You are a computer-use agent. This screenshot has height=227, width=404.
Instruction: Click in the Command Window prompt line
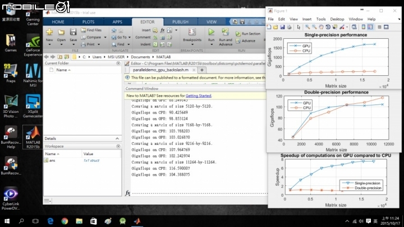pyautogui.click(x=200, y=193)
